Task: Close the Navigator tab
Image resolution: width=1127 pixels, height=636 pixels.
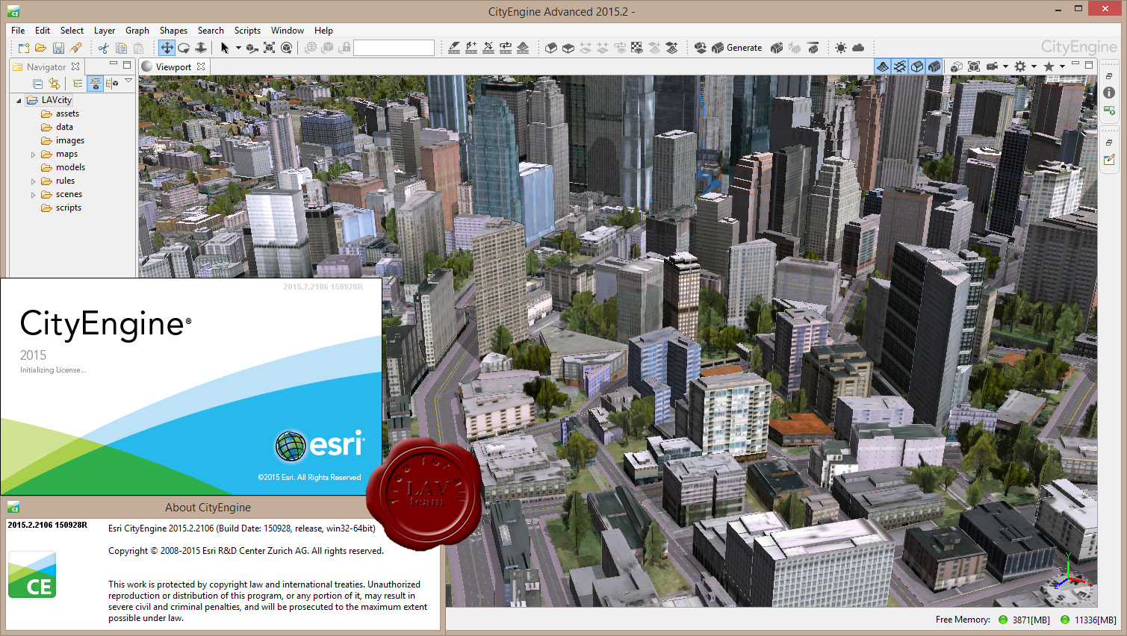Action: tap(75, 67)
